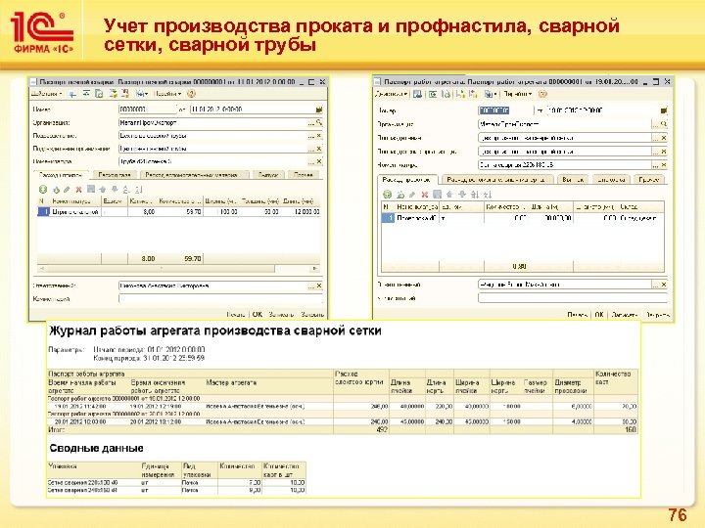Open Ответственный selection ellipsis, left window

[x=311, y=286]
